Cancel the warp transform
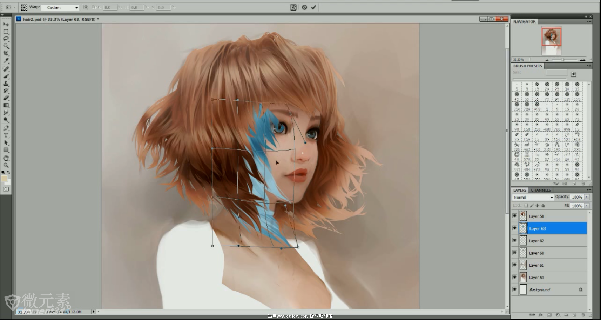The height and width of the screenshot is (320, 601). 304,7
